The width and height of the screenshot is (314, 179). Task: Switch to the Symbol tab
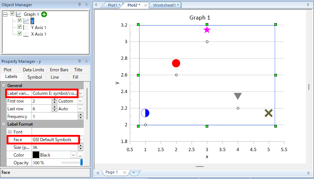35,77
